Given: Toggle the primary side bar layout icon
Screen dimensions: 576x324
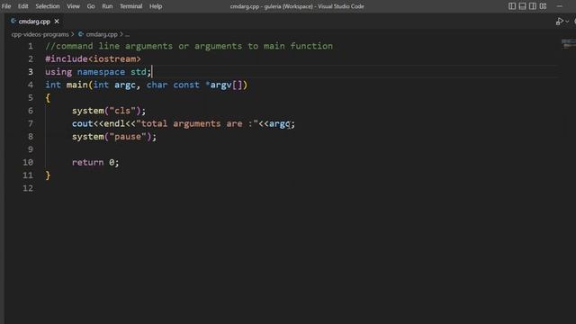Looking at the screenshot, I should click(512, 6).
